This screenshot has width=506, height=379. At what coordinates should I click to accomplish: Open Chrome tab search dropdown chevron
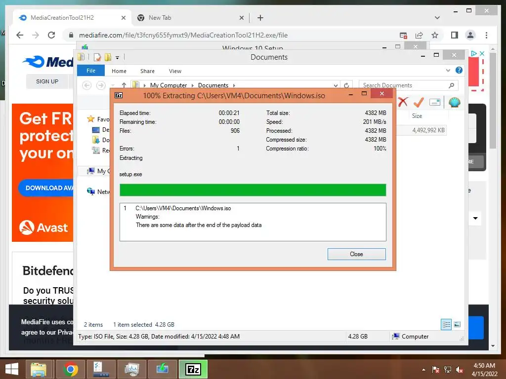point(437,18)
